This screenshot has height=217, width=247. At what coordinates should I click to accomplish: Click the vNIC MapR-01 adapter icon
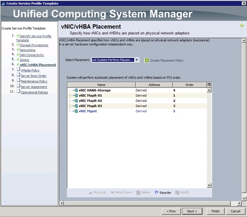[x=76, y=95]
